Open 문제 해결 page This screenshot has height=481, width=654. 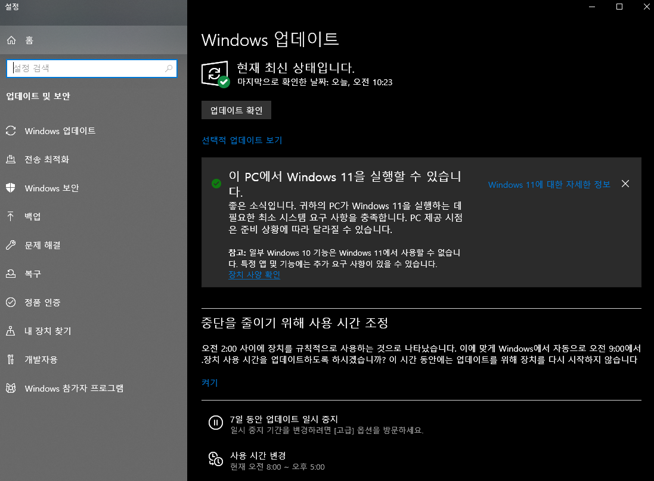click(94, 245)
